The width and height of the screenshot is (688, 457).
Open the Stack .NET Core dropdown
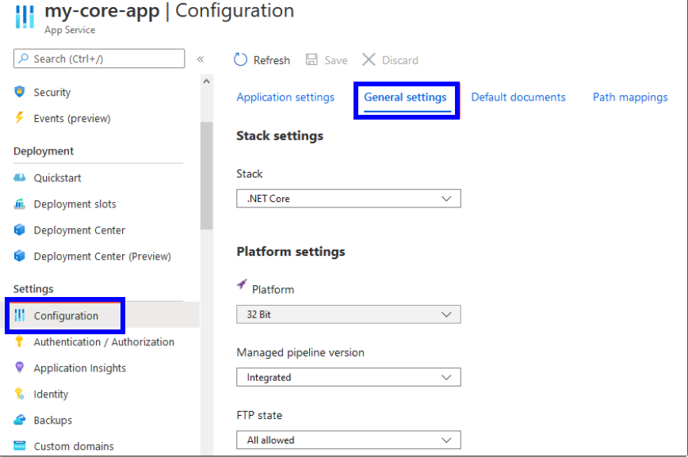(349, 199)
